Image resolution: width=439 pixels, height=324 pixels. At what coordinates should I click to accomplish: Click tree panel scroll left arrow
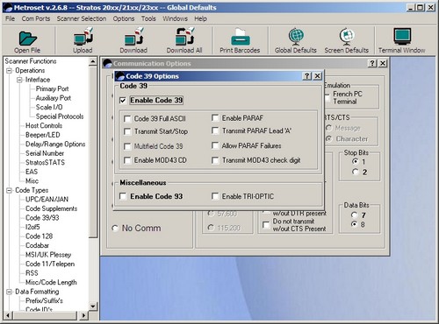[x=8, y=315]
